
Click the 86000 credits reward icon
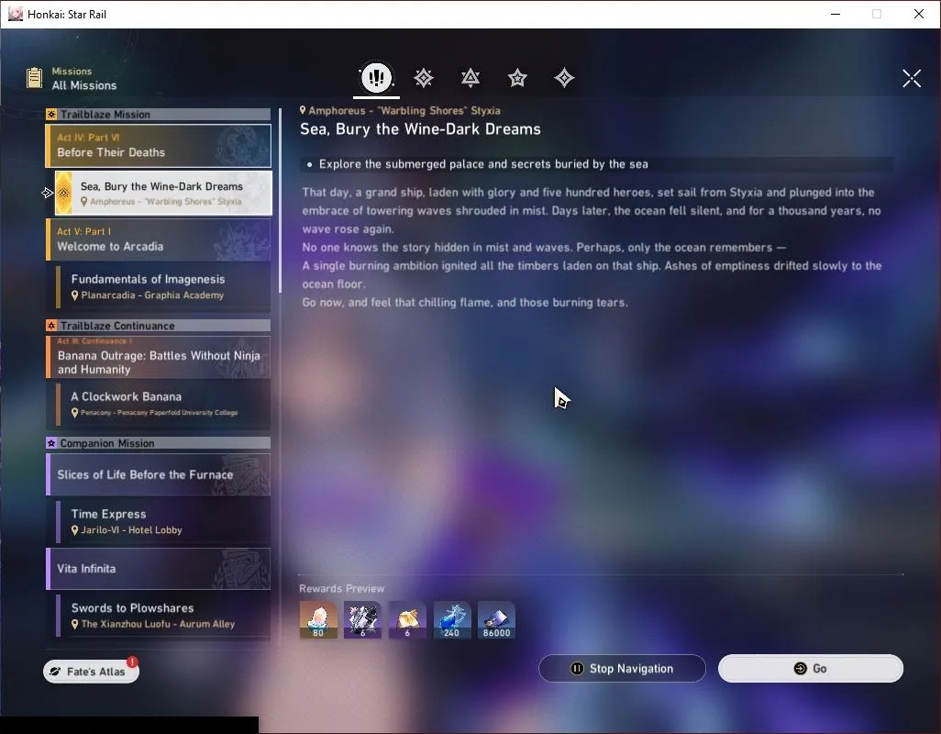(x=496, y=620)
